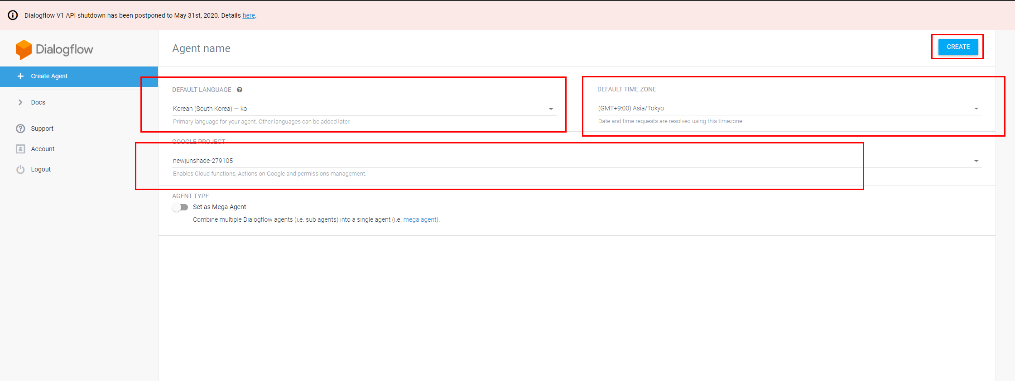The width and height of the screenshot is (1015, 381).
Task: Follow the 'here' link in the banner
Action: click(249, 15)
